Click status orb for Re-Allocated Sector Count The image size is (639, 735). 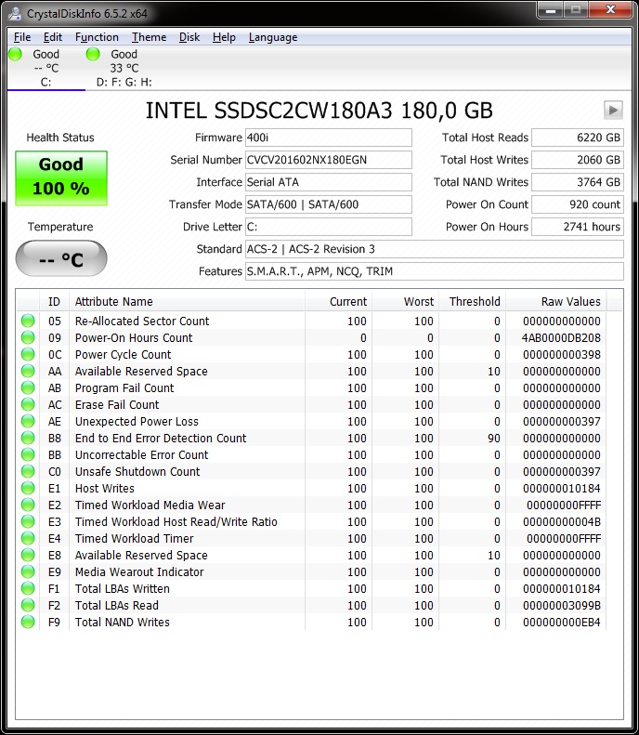[x=28, y=321]
